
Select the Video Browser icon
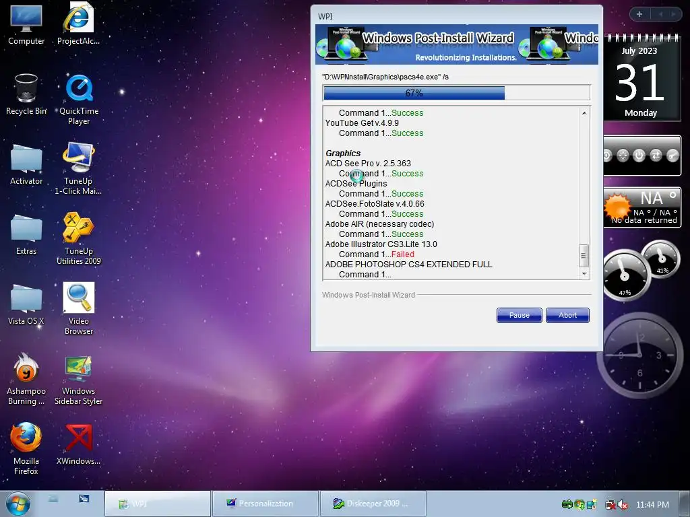[x=79, y=308]
